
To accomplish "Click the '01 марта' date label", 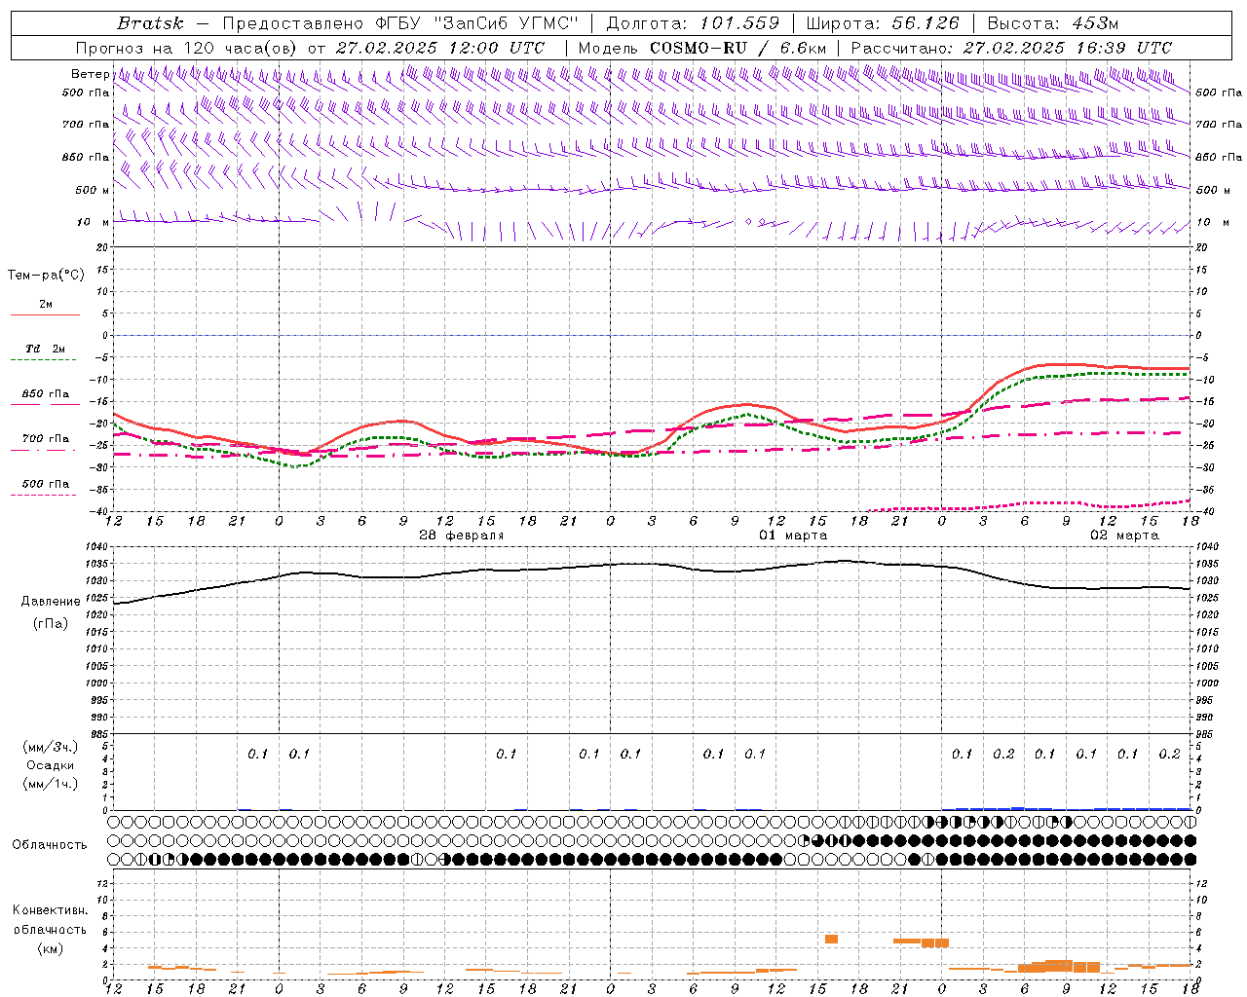I will tap(793, 535).
